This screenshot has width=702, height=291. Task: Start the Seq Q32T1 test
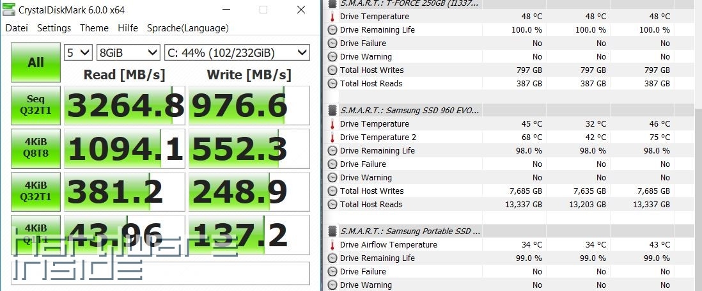pyautogui.click(x=36, y=105)
